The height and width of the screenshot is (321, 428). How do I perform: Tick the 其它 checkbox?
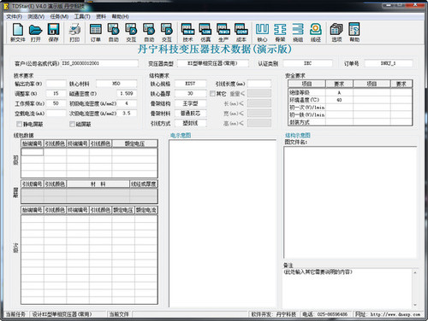tap(212, 93)
